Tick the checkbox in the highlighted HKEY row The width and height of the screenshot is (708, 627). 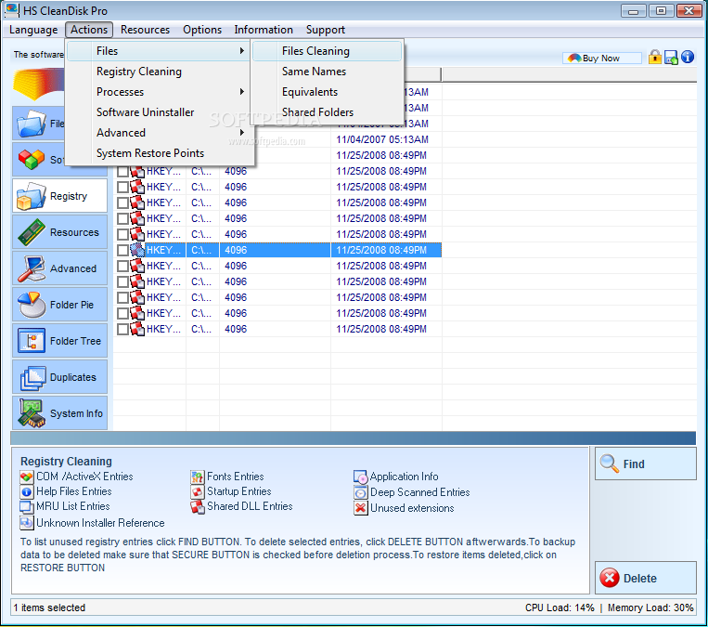coord(122,250)
